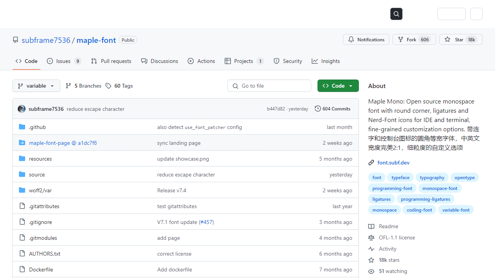
Task: Open the source folder
Action: 37,175
